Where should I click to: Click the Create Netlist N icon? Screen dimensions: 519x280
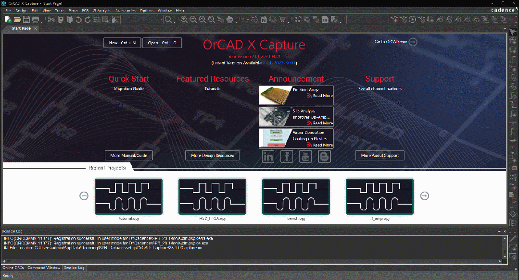click(264, 20)
